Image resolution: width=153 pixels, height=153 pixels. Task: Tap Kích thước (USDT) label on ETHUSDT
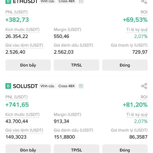[22, 30]
